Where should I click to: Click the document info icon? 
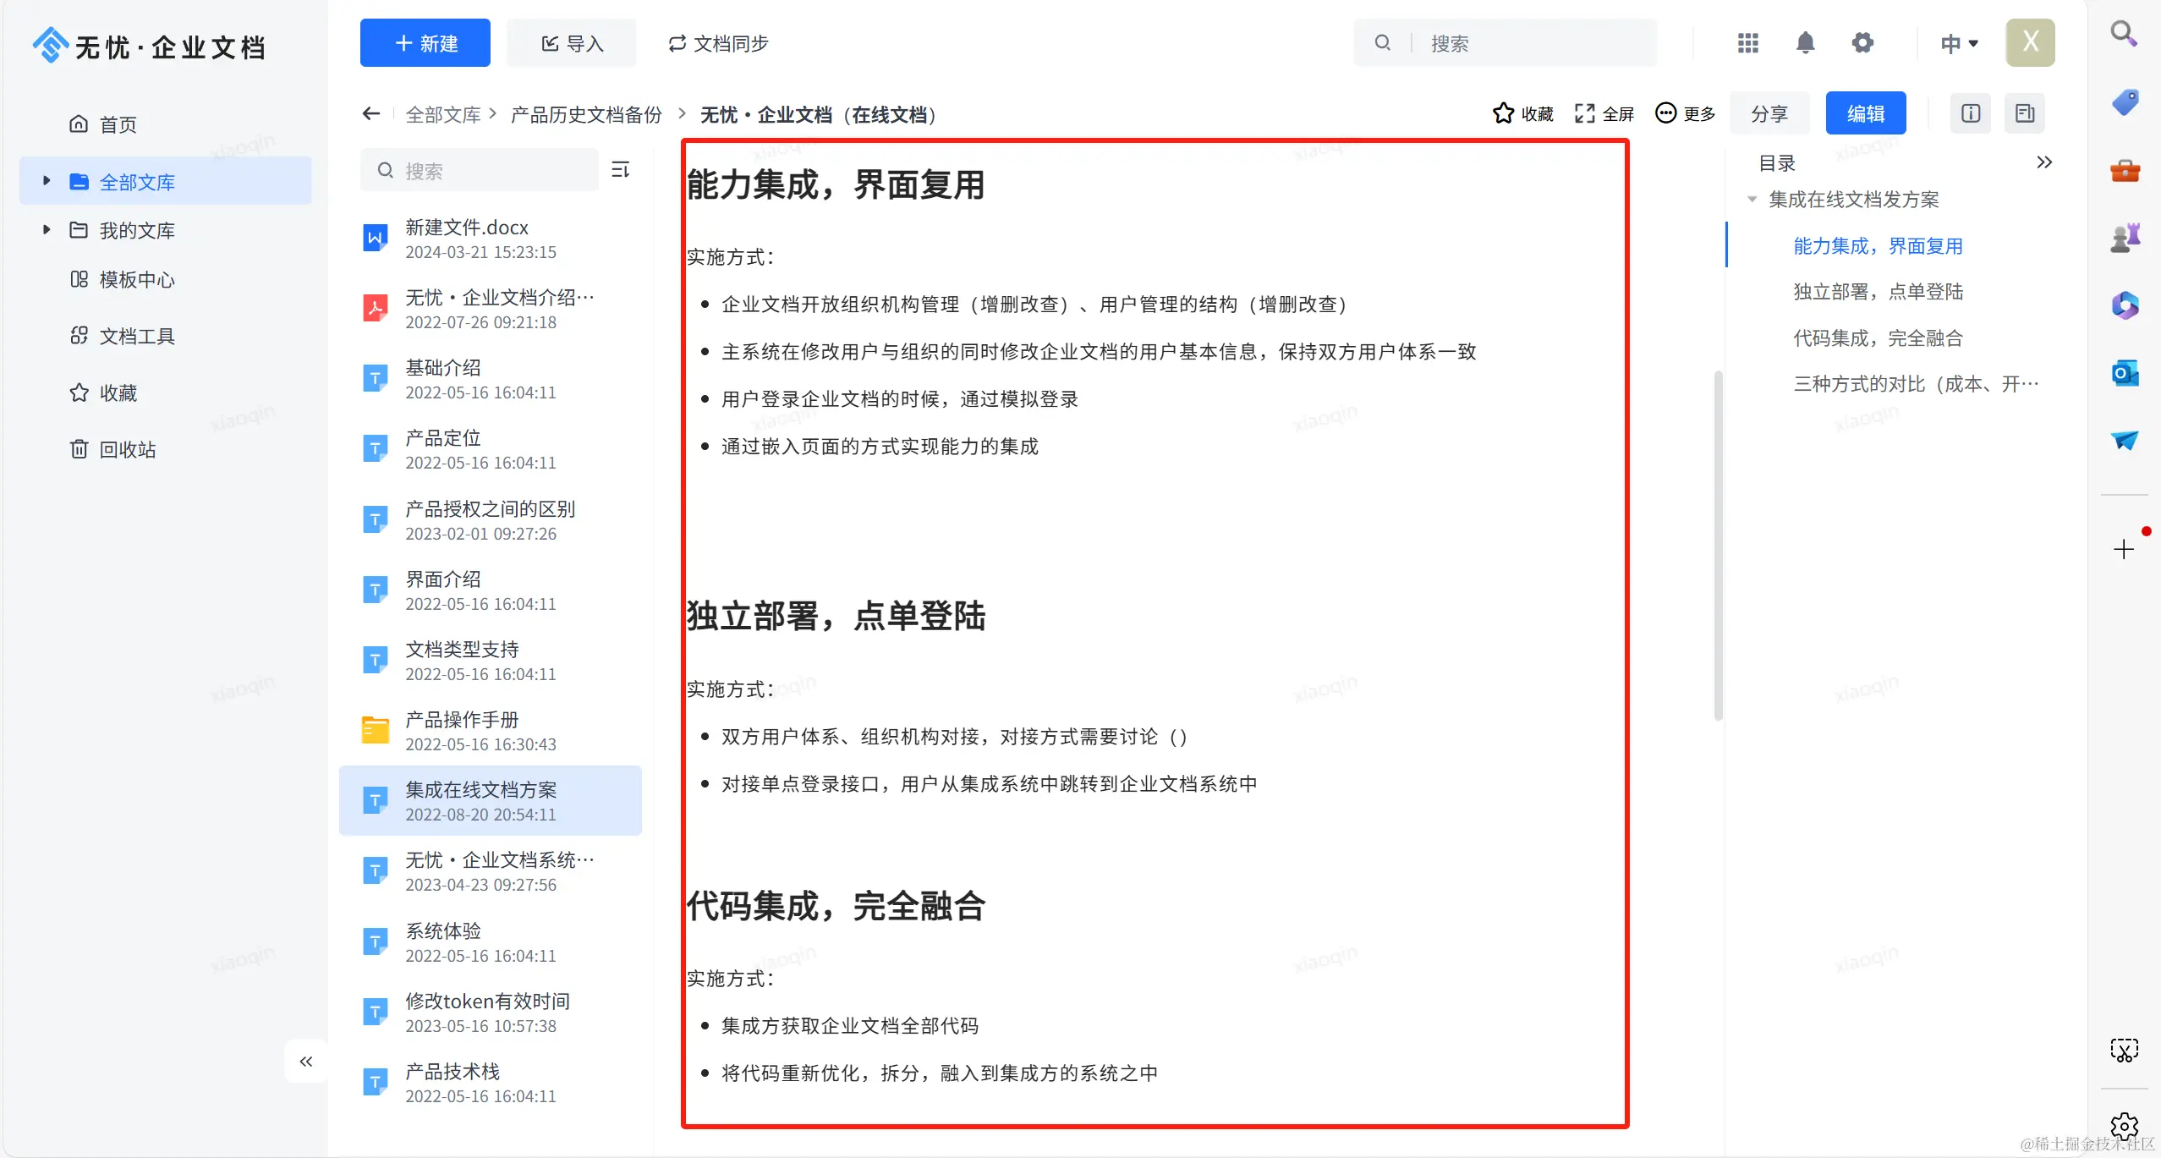click(1970, 113)
